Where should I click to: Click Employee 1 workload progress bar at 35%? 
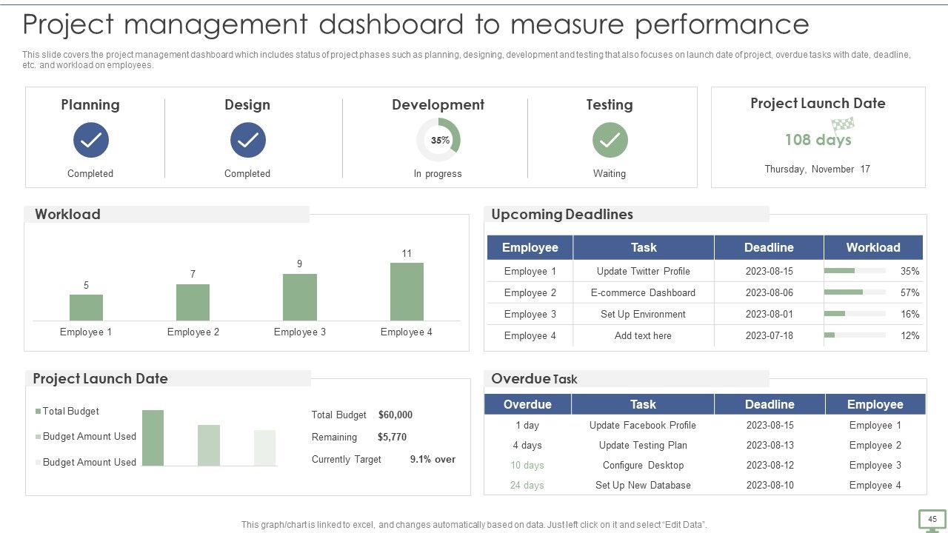(855, 271)
